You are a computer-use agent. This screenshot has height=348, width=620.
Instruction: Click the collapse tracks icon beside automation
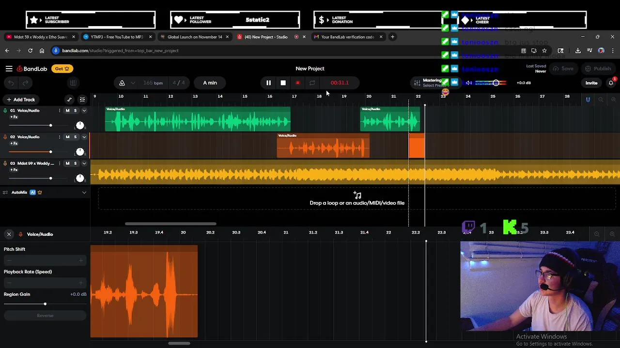point(82,100)
